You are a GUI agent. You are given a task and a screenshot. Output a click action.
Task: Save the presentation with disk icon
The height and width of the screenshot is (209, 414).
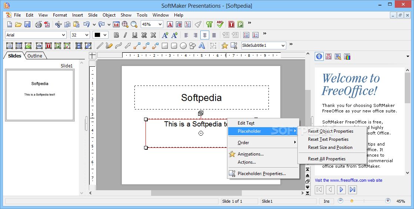coord(27,24)
